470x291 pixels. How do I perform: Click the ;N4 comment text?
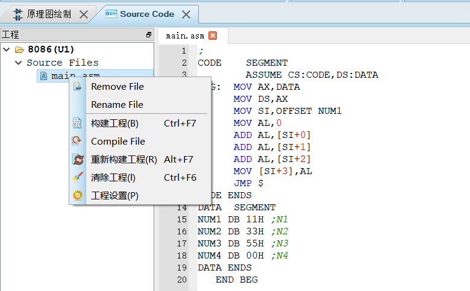[280, 255]
